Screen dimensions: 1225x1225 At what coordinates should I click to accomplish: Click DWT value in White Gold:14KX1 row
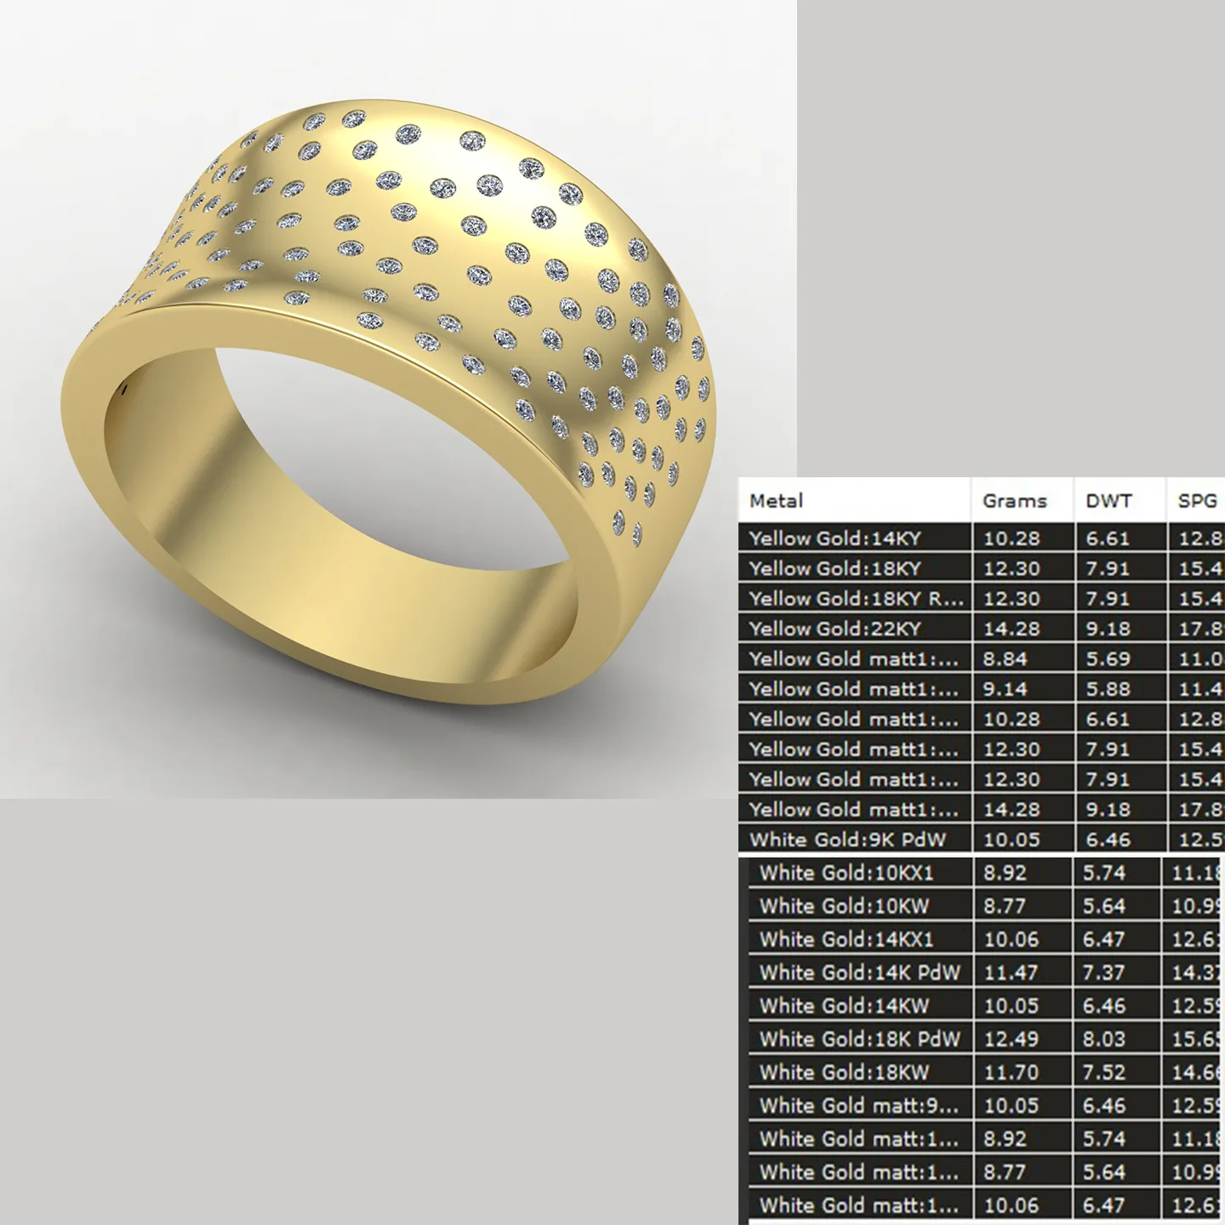pyautogui.click(x=1104, y=939)
